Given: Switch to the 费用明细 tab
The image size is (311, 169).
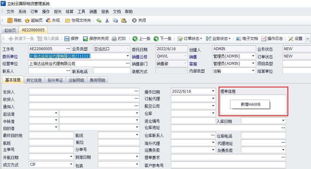Looking at the screenshot, I should [98, 80].
